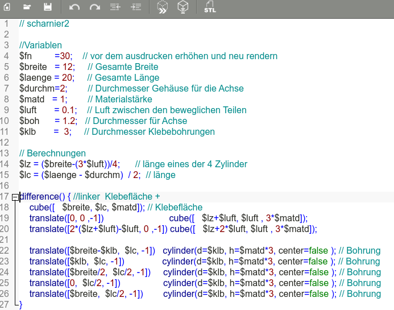Save the file with diskette icon

coord(48,7)
